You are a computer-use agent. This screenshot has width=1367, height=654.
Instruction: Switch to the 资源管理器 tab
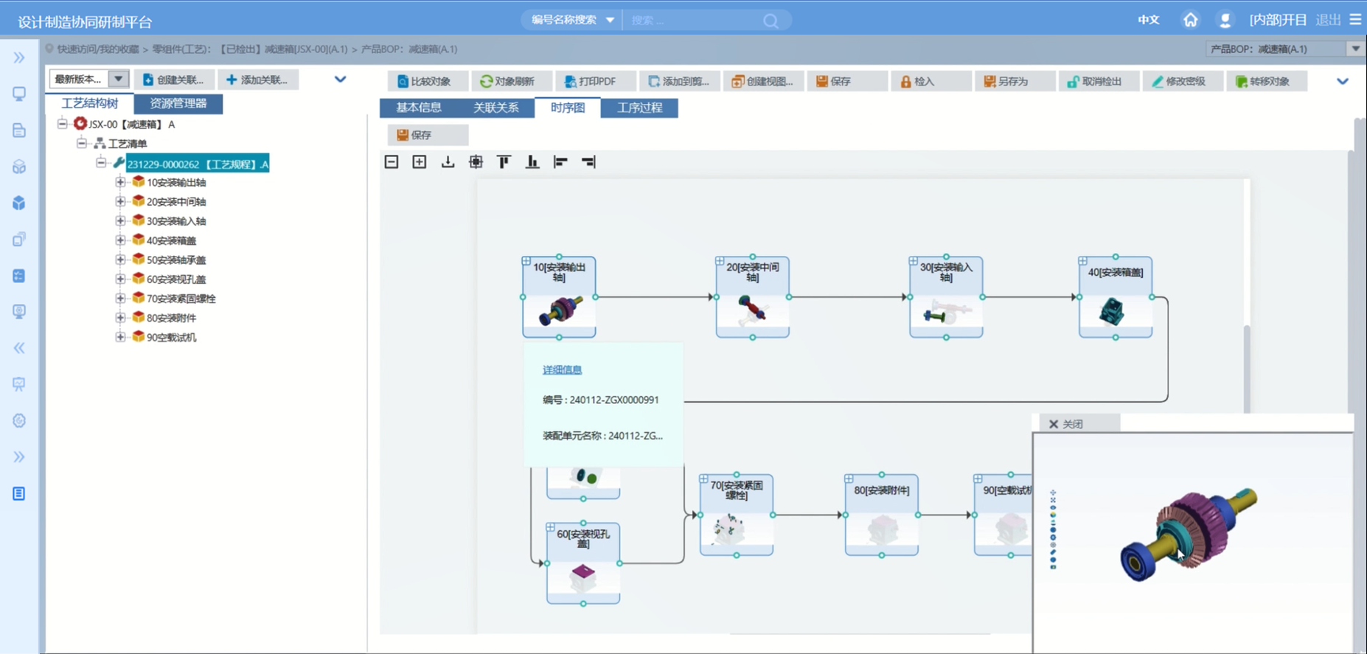click(x=178, y=103)
